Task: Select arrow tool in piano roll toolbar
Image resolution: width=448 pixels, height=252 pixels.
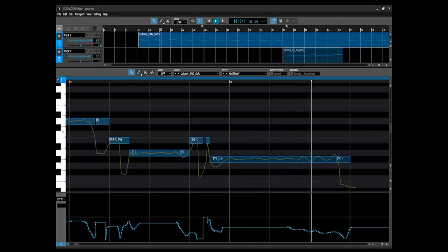Action: click(x=132, y=73)
